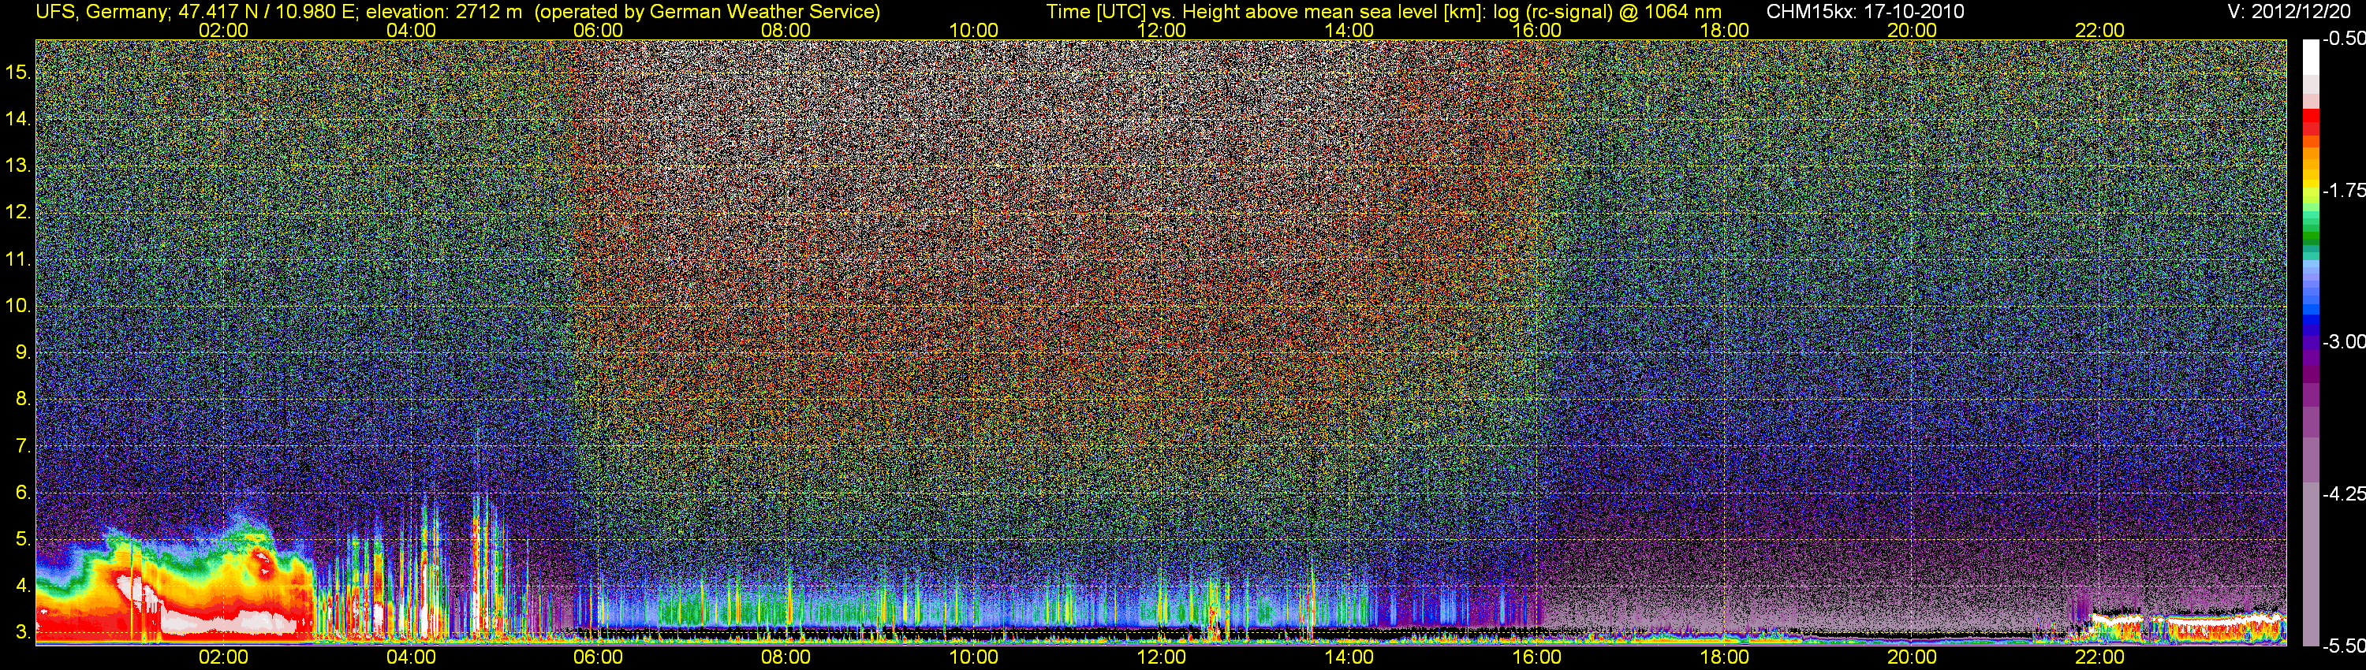The image size is (2366, 670).
Task: Click the red band of the color scale
Action: click(x=2310, y=124)
